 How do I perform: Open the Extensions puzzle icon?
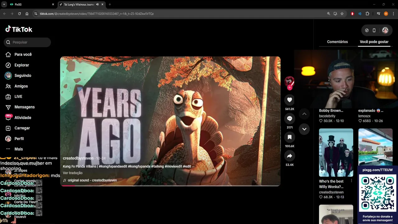coord(367,14)
